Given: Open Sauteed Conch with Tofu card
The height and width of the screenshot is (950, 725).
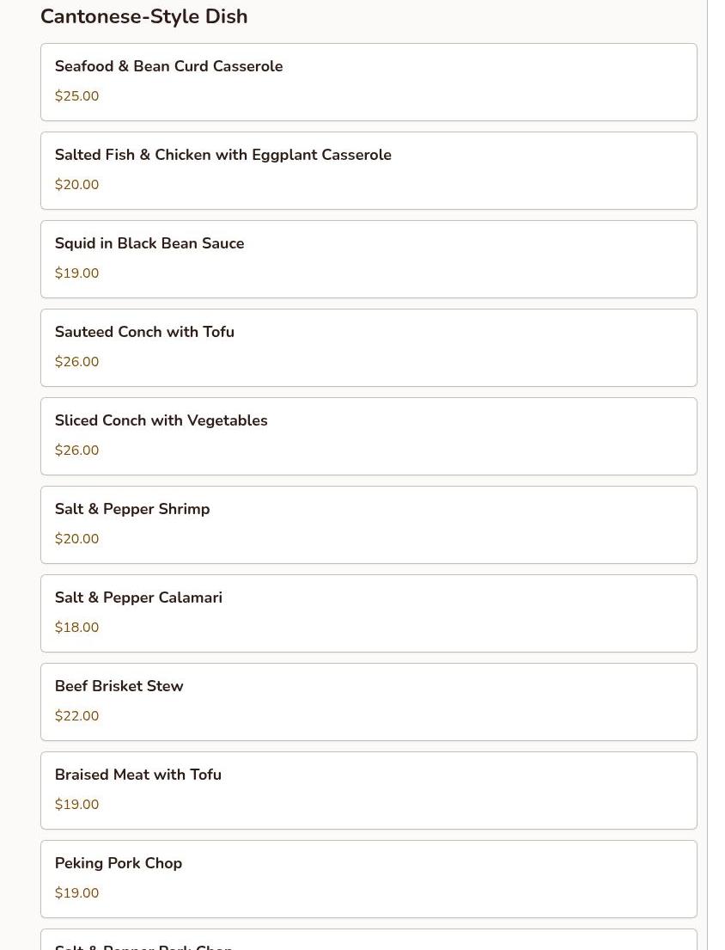Looking at the screenshot, I should (x=369, y=347).
